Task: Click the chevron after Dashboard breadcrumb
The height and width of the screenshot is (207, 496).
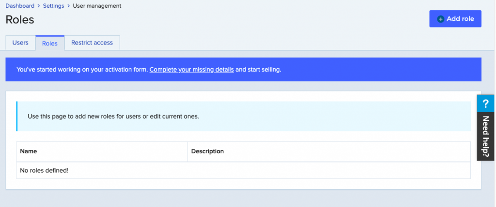Action: tap(38, 6)
